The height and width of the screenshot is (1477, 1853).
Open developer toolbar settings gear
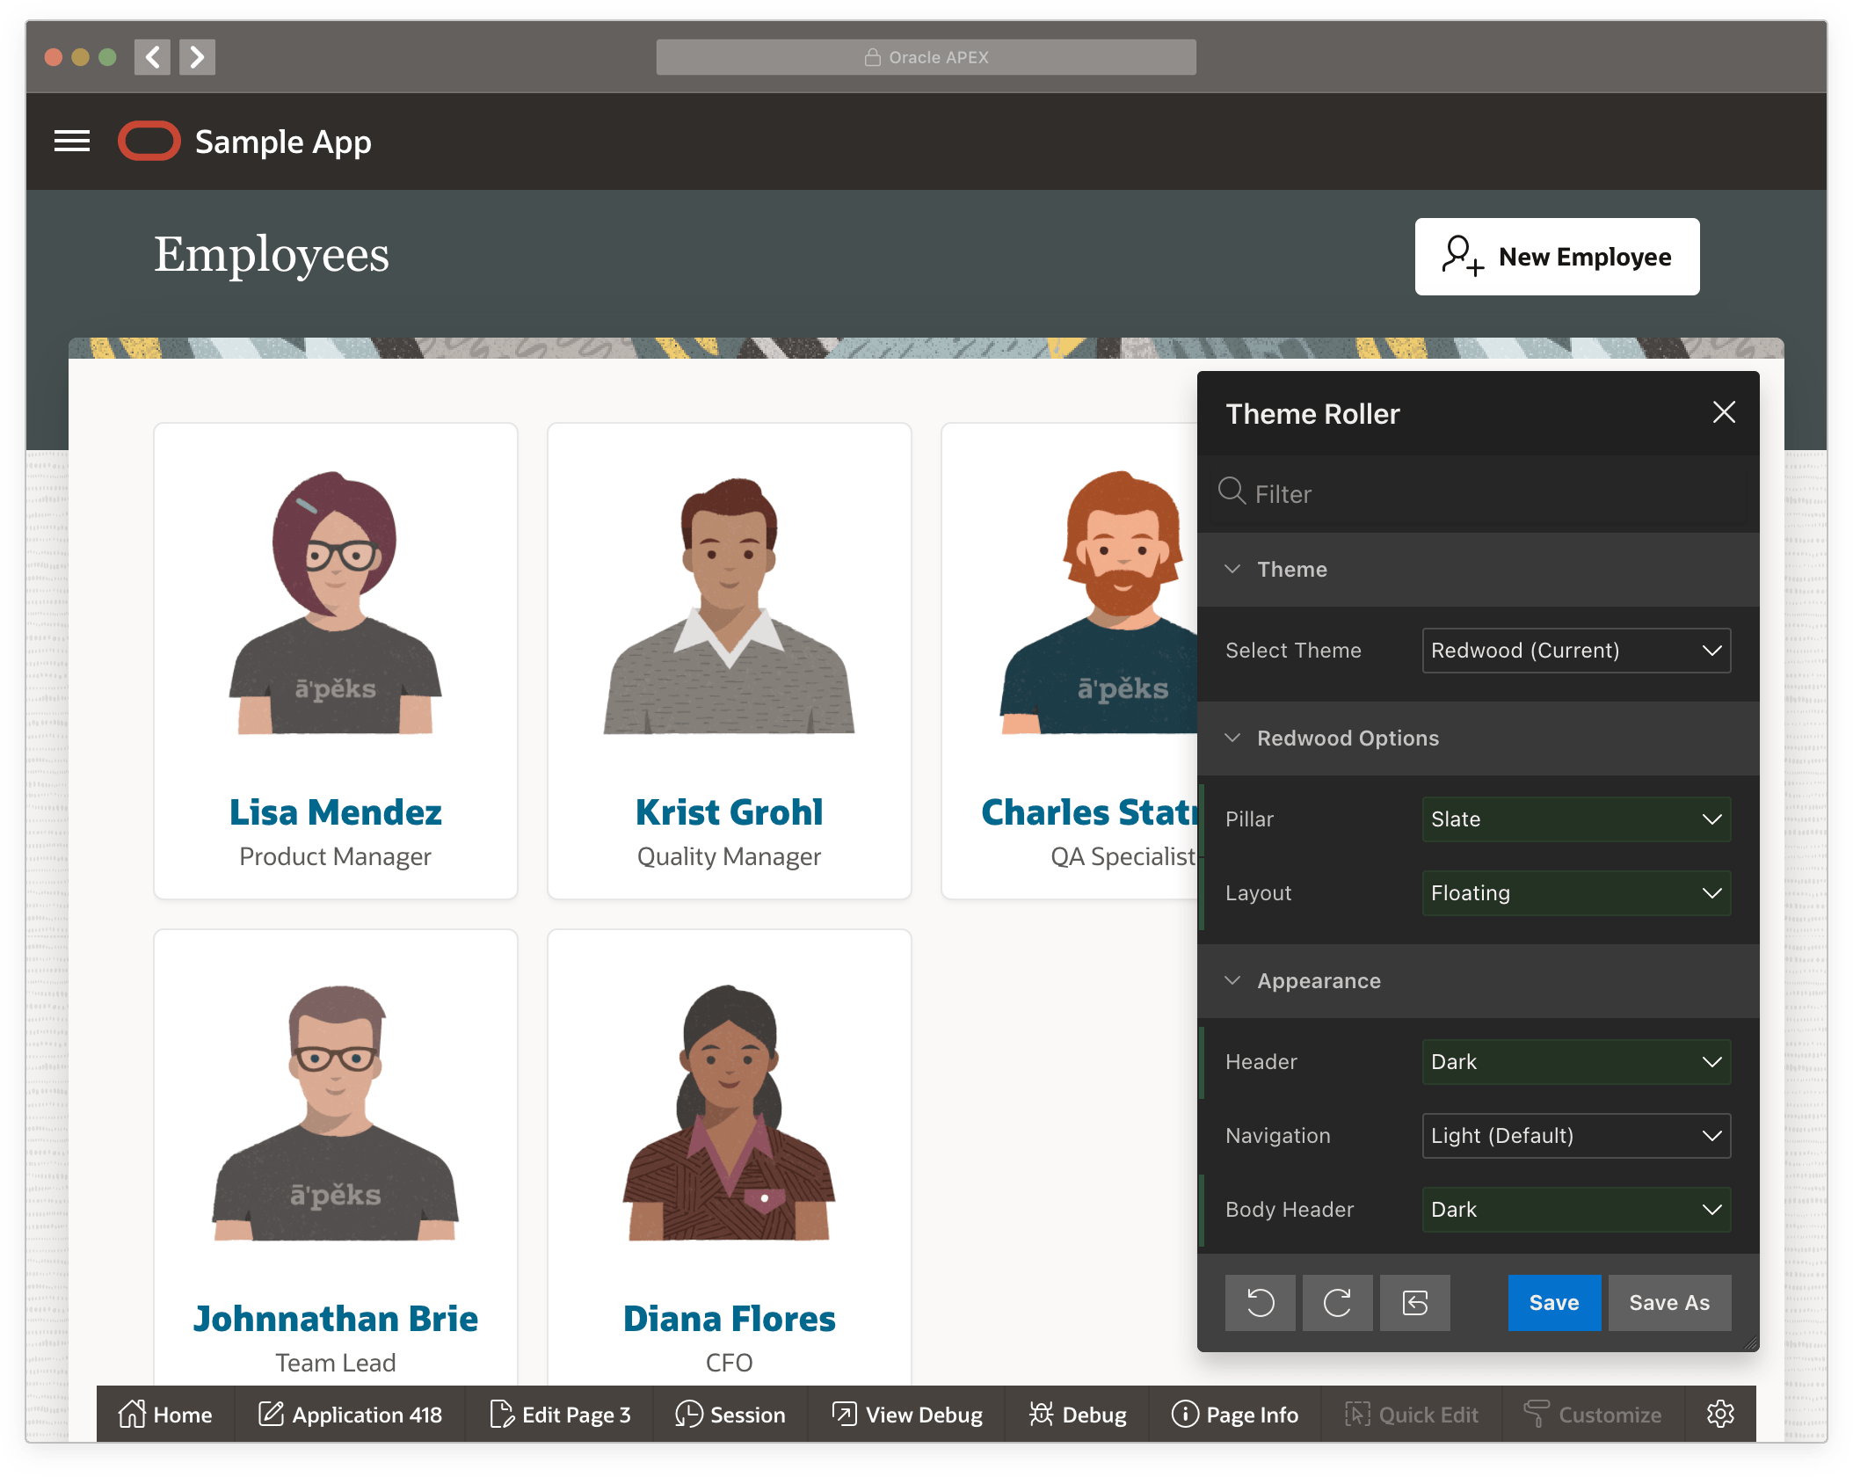pos(1719,1414)
